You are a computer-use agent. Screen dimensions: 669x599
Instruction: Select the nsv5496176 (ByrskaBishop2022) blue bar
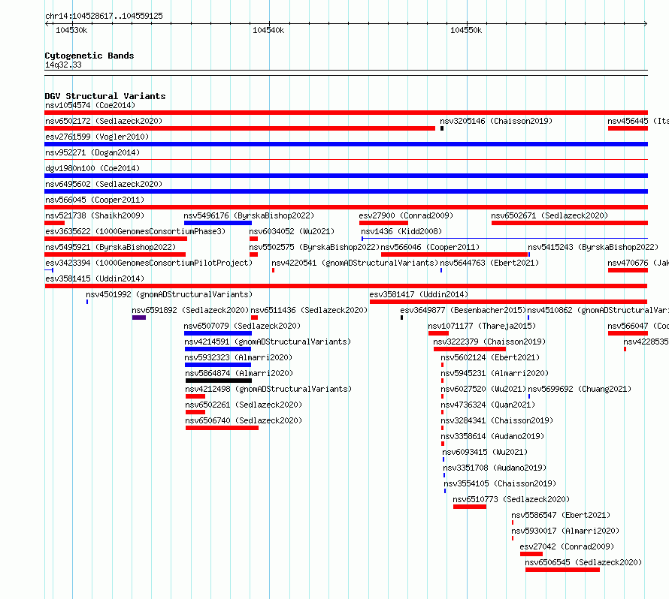tap(218, 223)
